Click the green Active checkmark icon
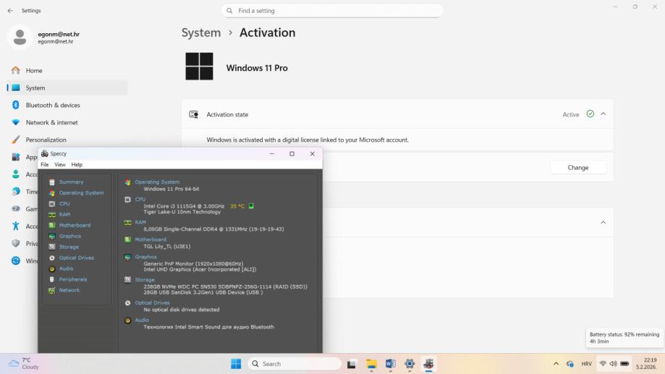 (x=590, y=114)
